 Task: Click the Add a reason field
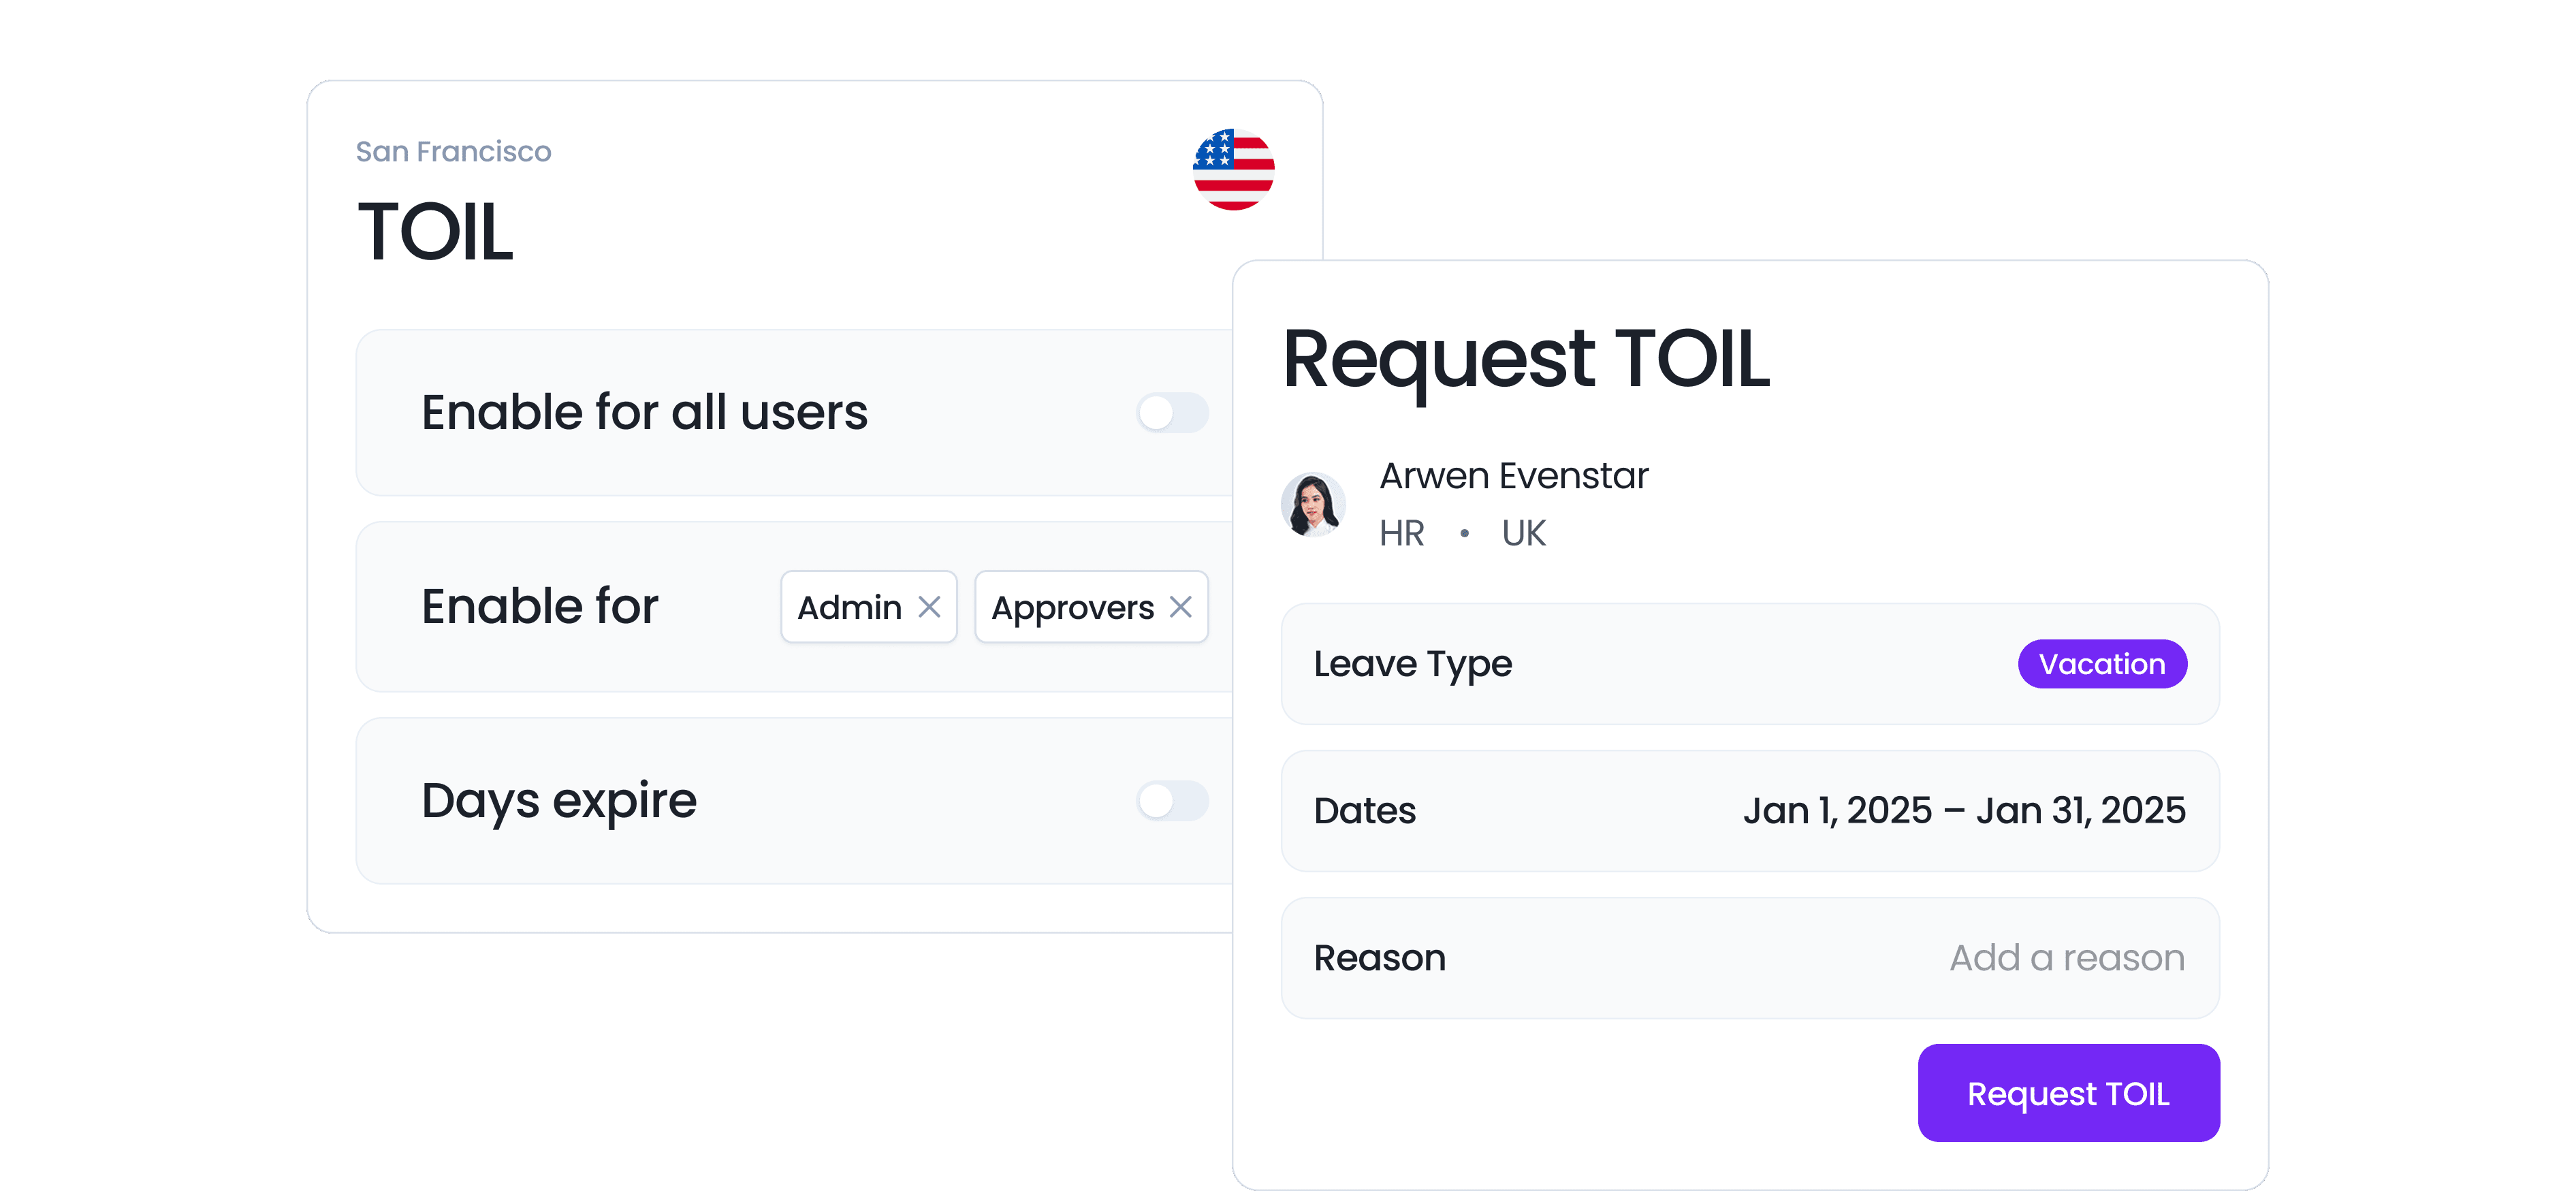(x=2066, y=958)
